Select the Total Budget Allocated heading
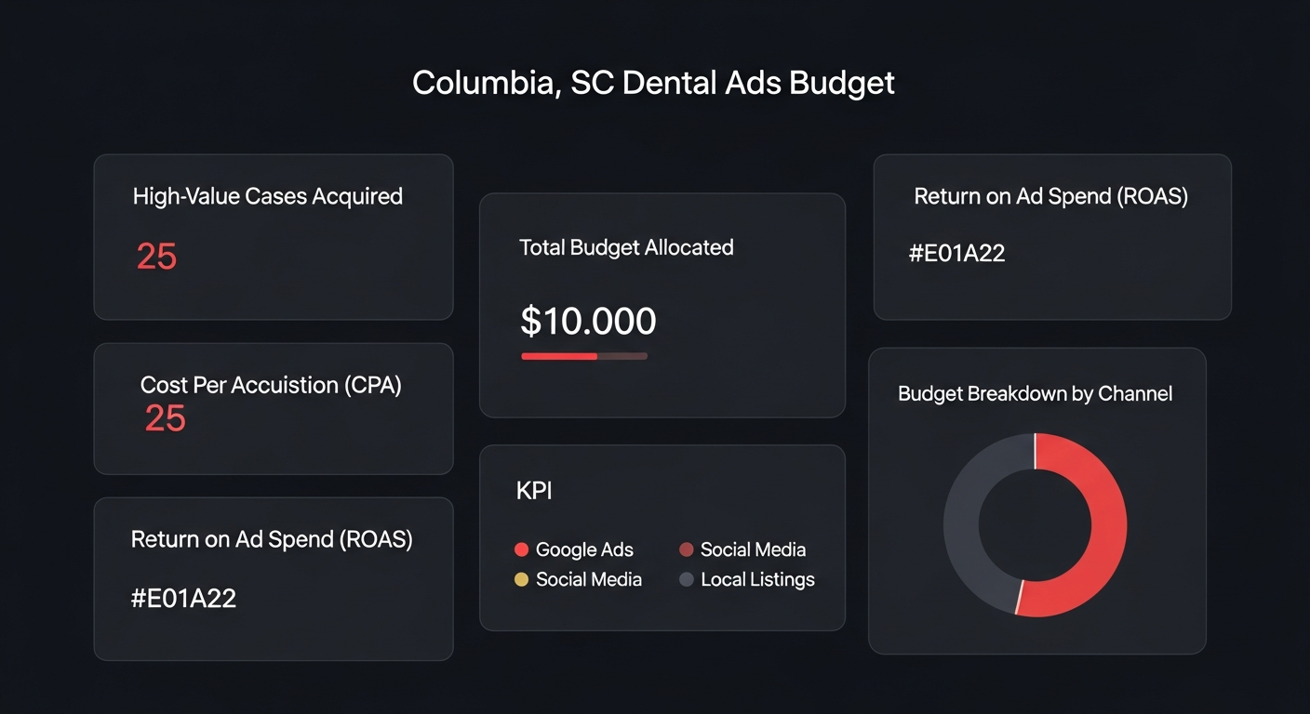1310x714 pixels. click(x=626, y=247)
